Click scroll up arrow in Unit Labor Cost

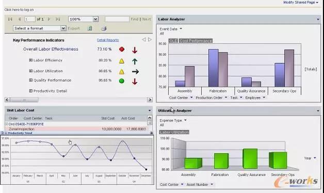pos(150,118)
